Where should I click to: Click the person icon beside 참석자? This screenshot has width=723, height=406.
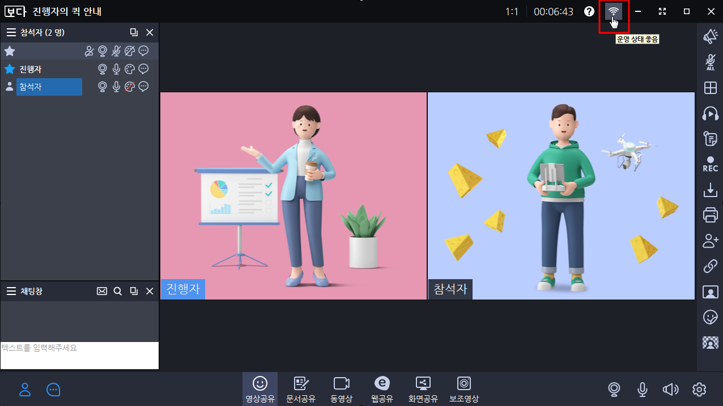[x=10, y=87]
